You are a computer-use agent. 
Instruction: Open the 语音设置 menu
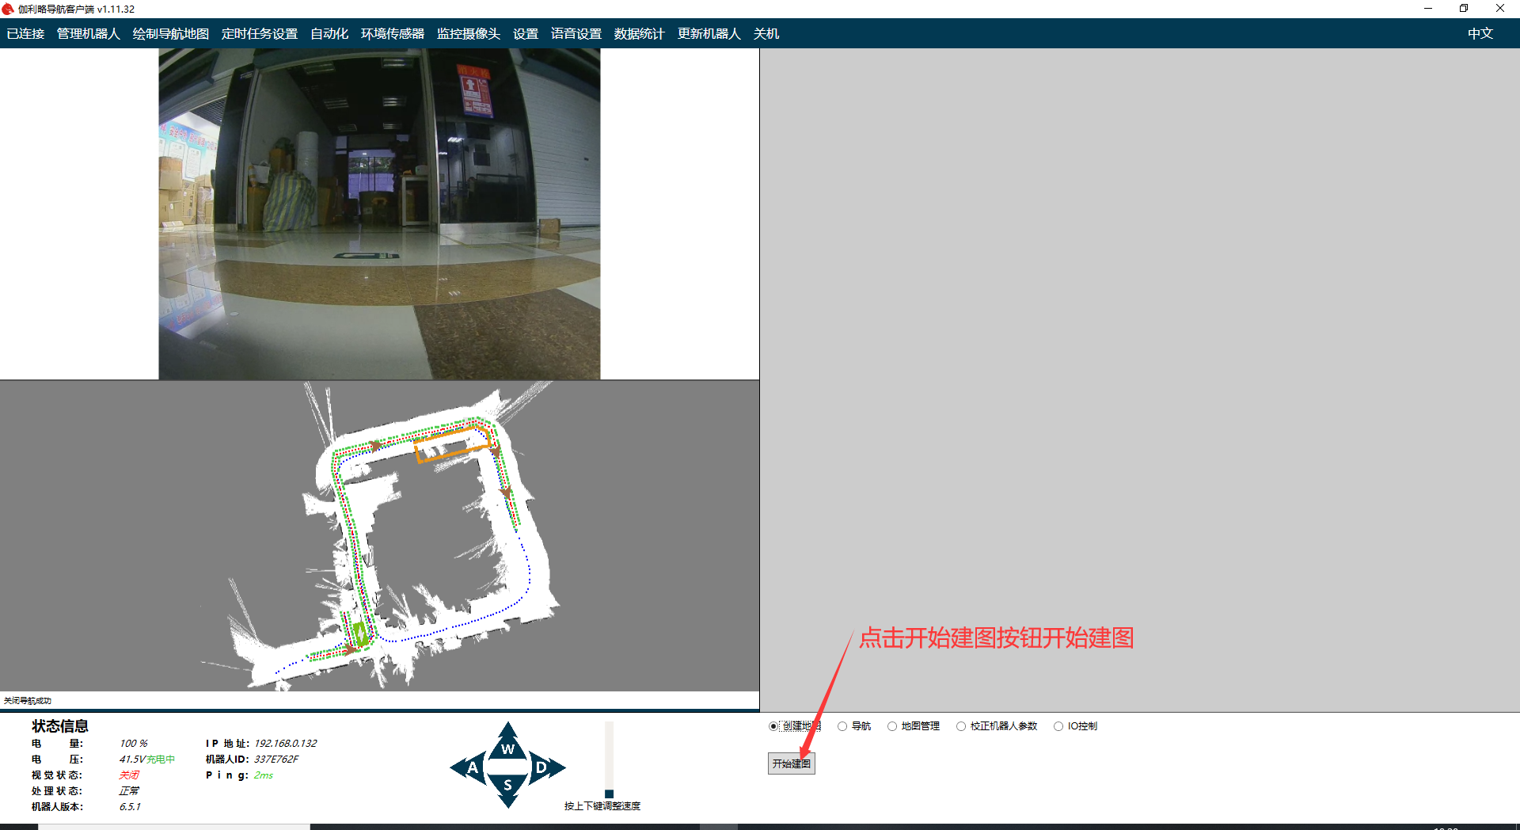576,34
